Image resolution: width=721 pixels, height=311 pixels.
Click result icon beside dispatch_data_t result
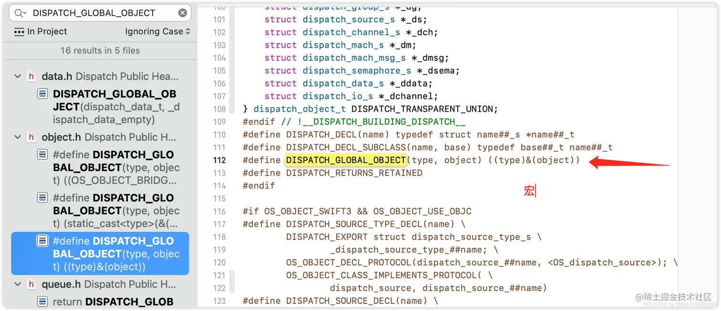coord(42,94)
